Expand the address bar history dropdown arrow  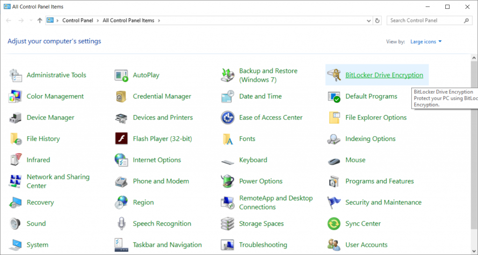[x=369, y=21]
